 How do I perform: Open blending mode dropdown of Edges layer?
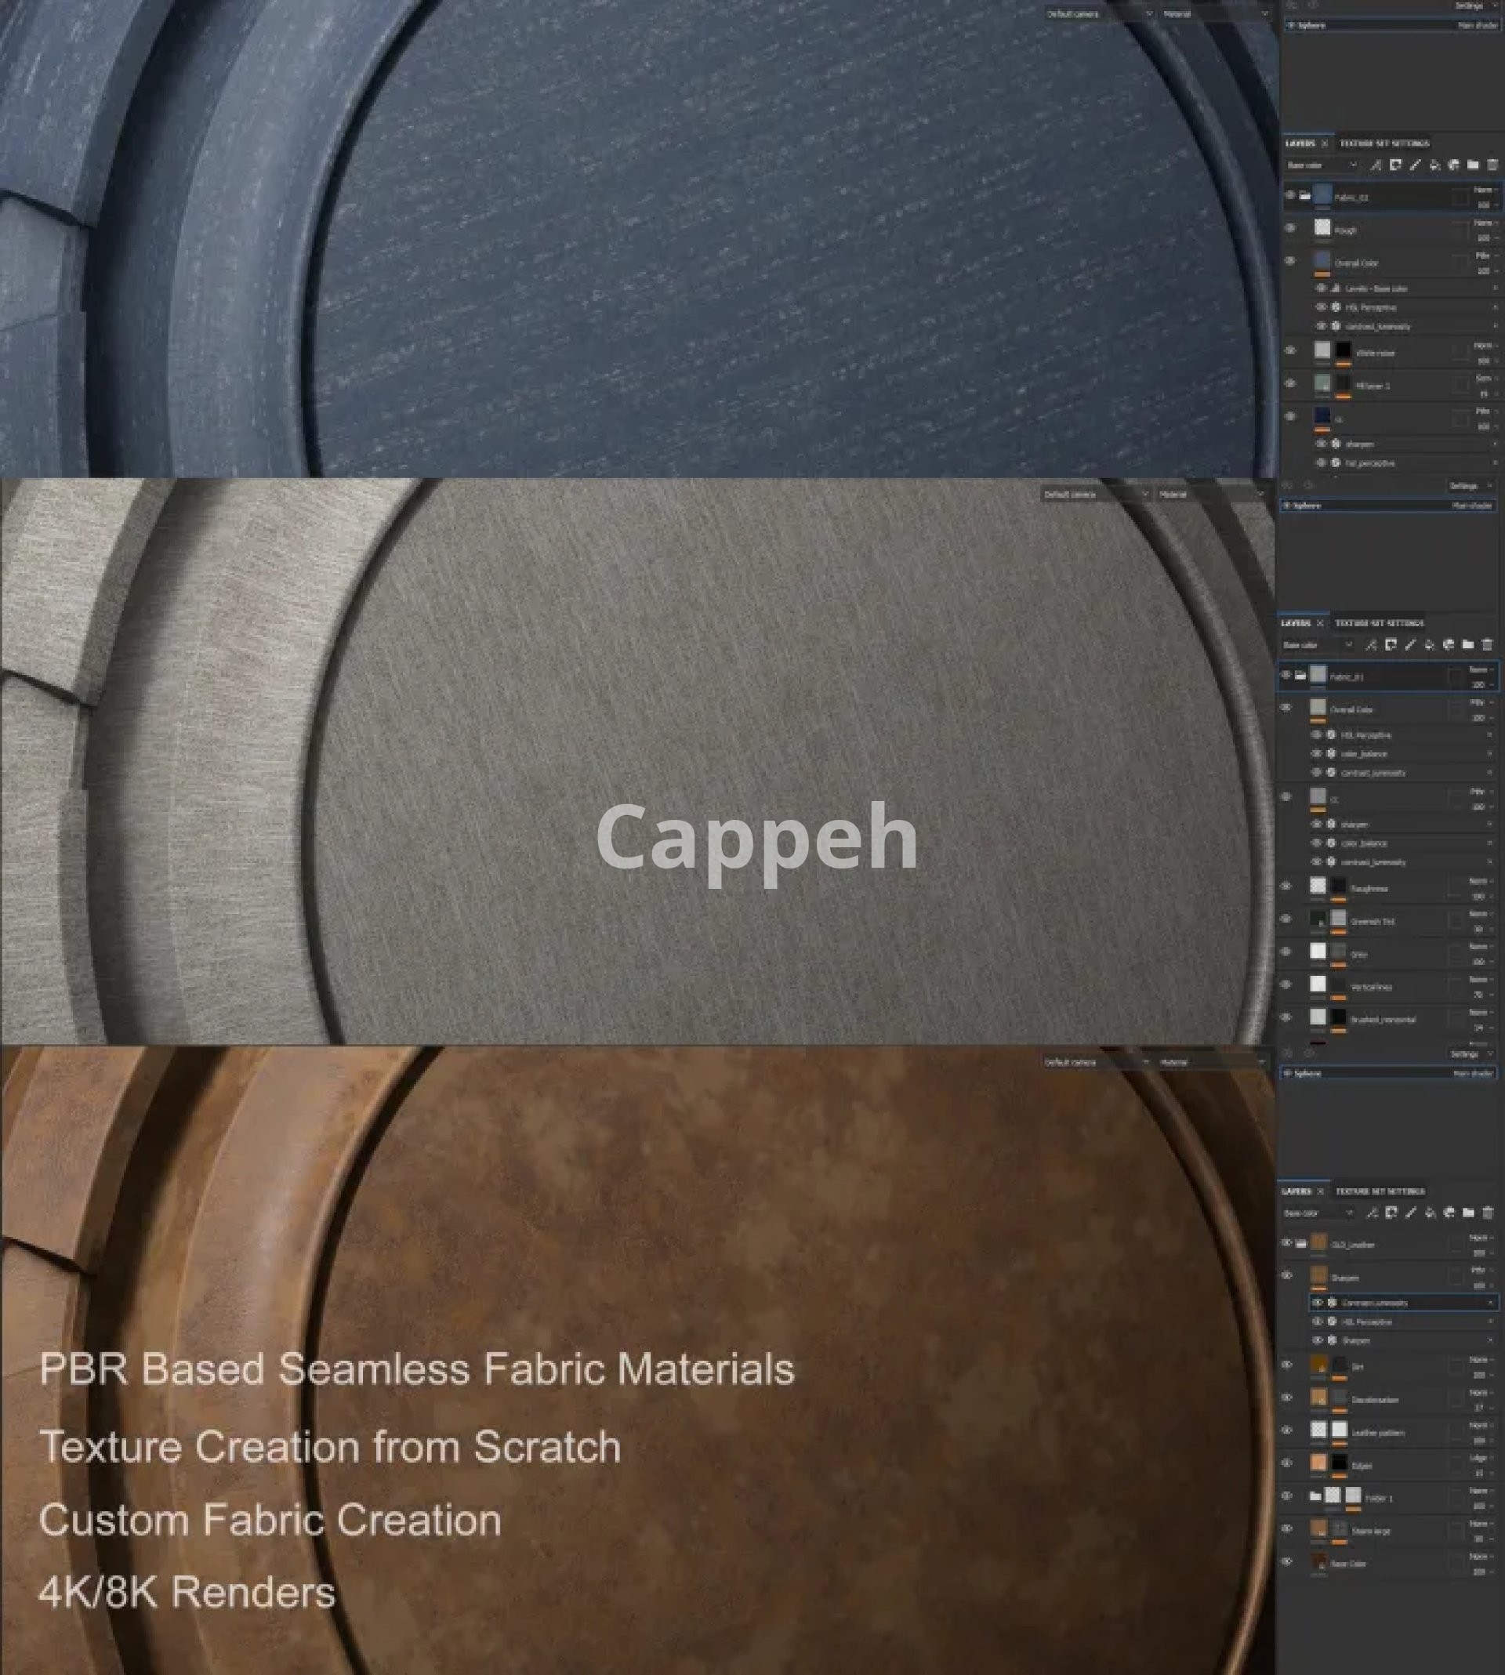point(1481,1459)
